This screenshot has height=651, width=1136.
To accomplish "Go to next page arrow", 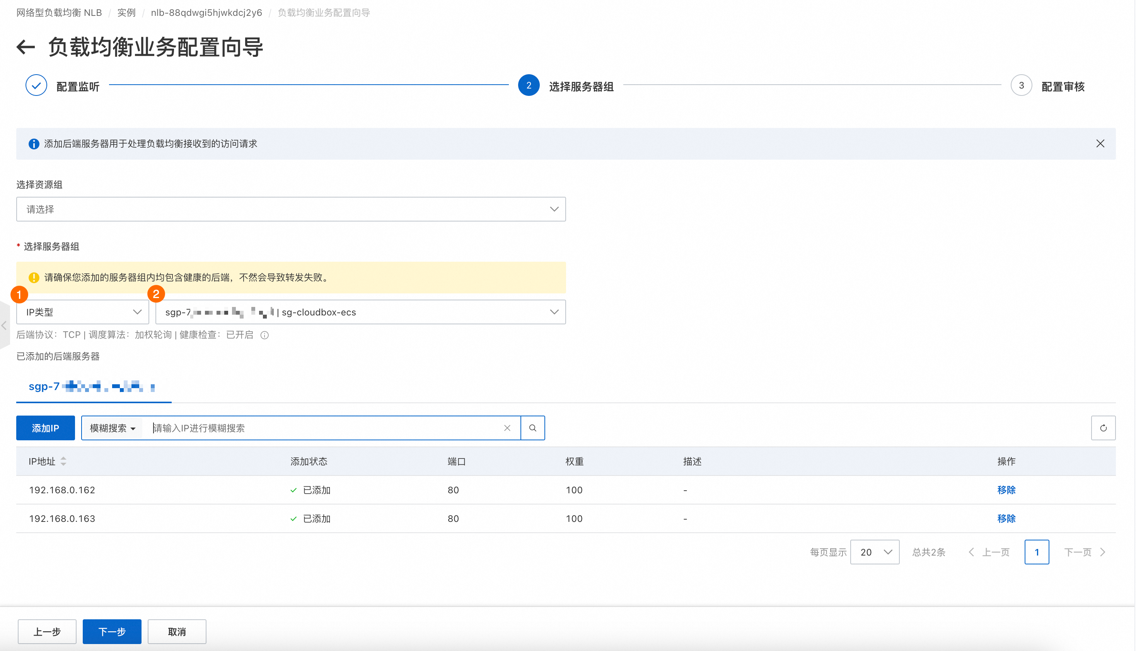I will click(x=1103, y=552).
